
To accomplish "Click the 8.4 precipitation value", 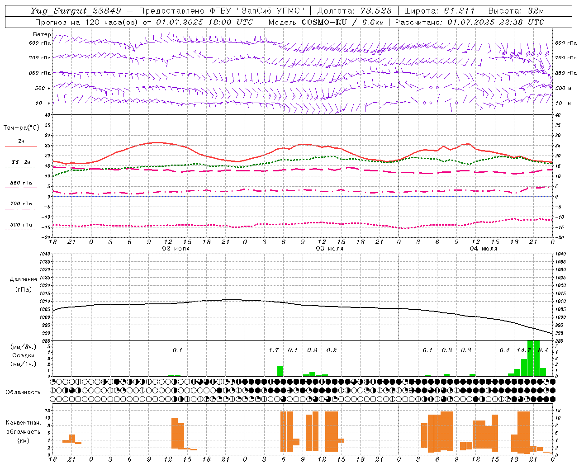I will (x=543, y=350).
